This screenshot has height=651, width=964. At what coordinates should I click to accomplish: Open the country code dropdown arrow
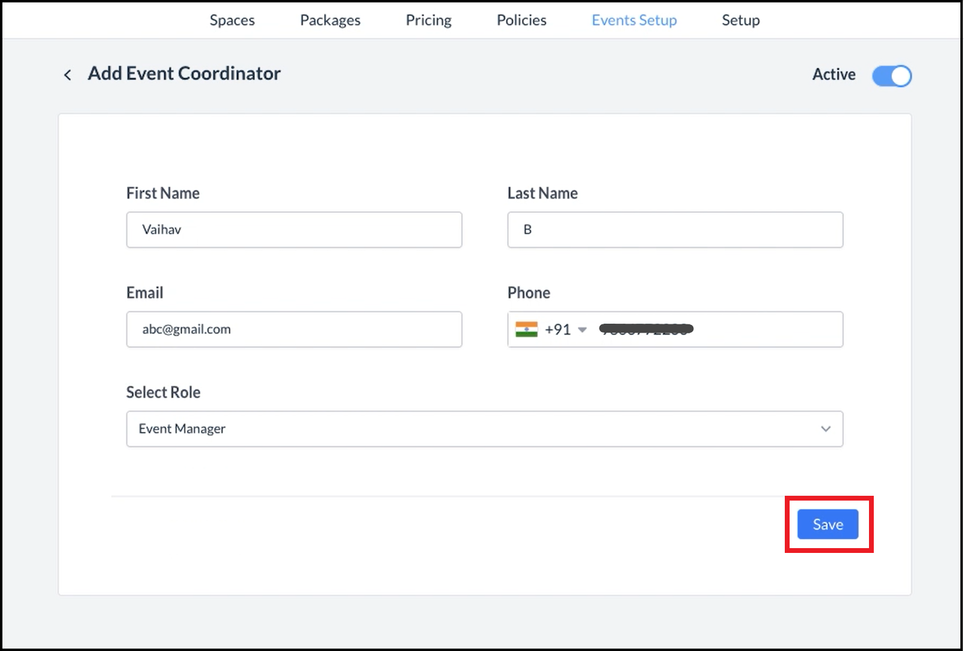coord(582,330)
